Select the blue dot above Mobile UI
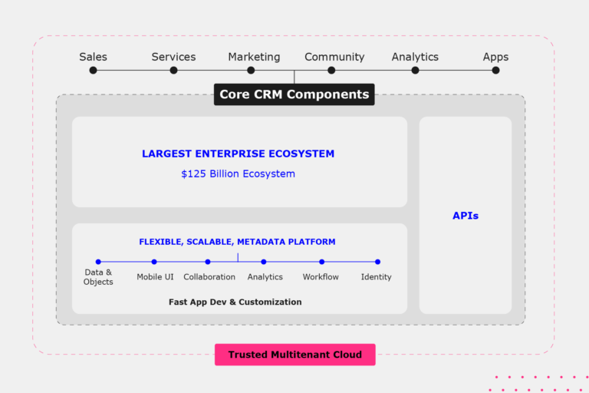This screenshot has height=393, width=589. 154,262
